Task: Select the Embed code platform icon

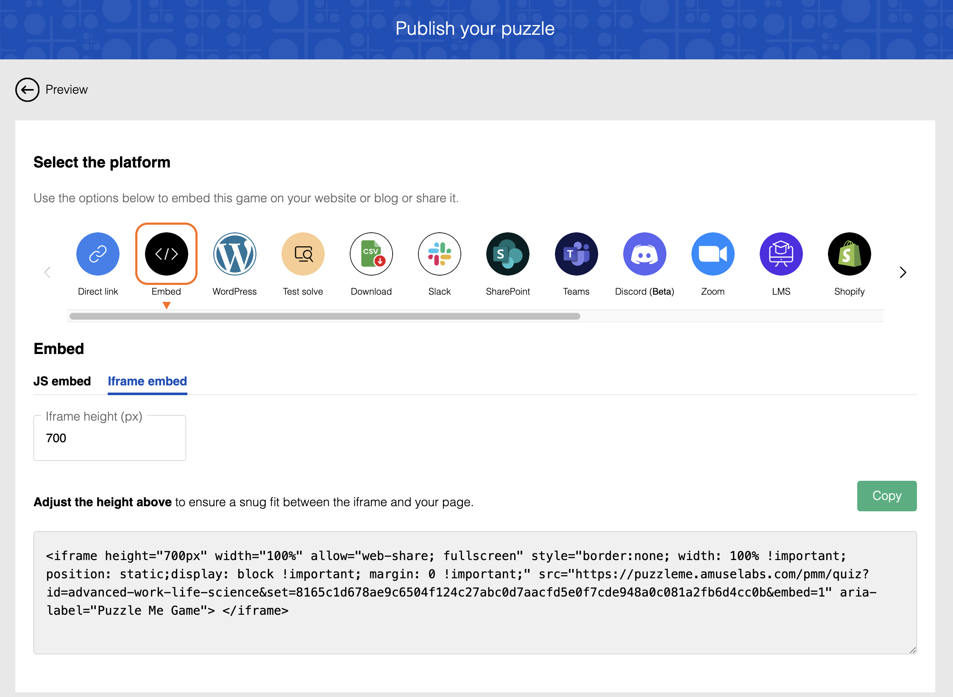Action: coord(166,254)
